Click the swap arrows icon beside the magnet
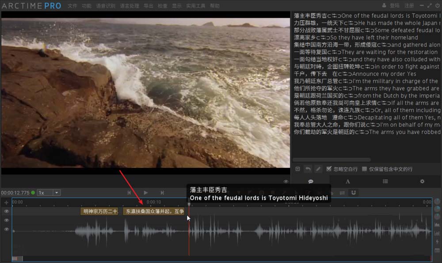This screenshot has height=263, width=442. point(342,193)
